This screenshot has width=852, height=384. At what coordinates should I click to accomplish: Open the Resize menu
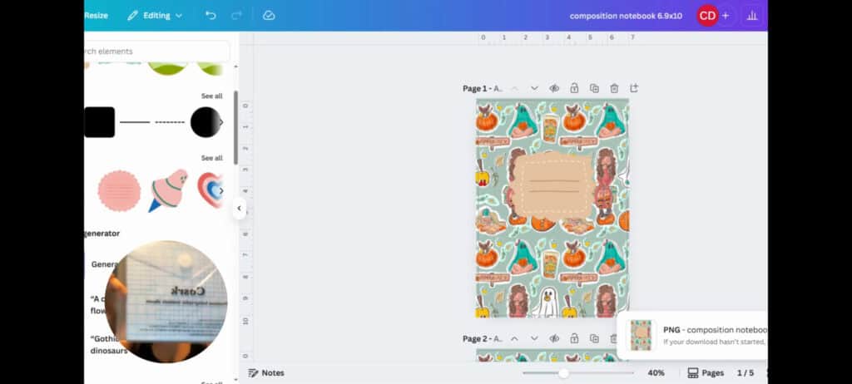click(x=96, y=16)
